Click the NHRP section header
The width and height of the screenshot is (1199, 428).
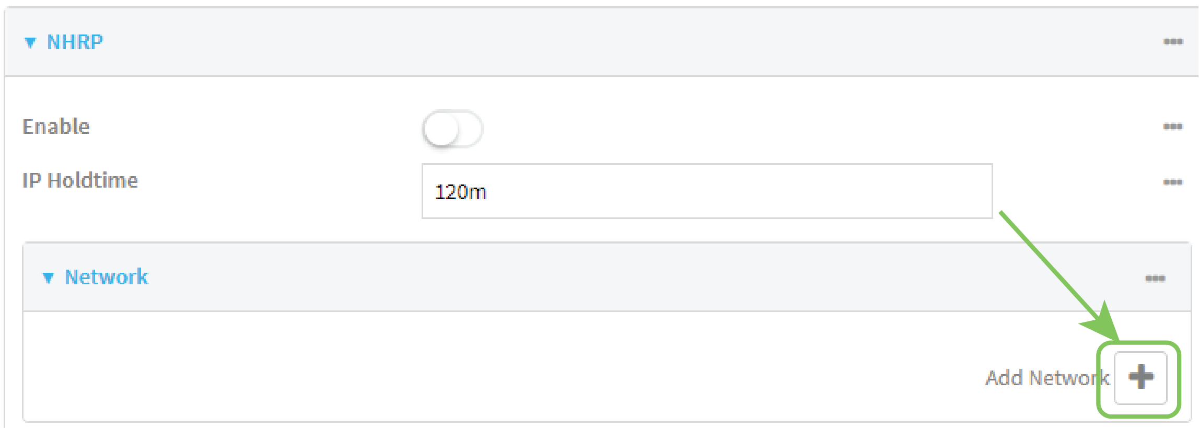75,41
